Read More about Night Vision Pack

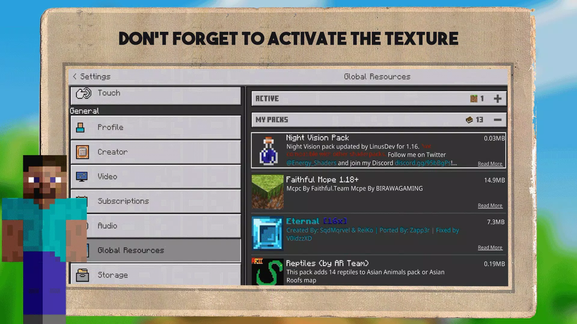tap(490, 163)
